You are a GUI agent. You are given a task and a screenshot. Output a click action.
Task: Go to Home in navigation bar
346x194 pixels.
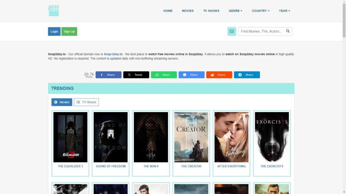[x=168, y=11]
